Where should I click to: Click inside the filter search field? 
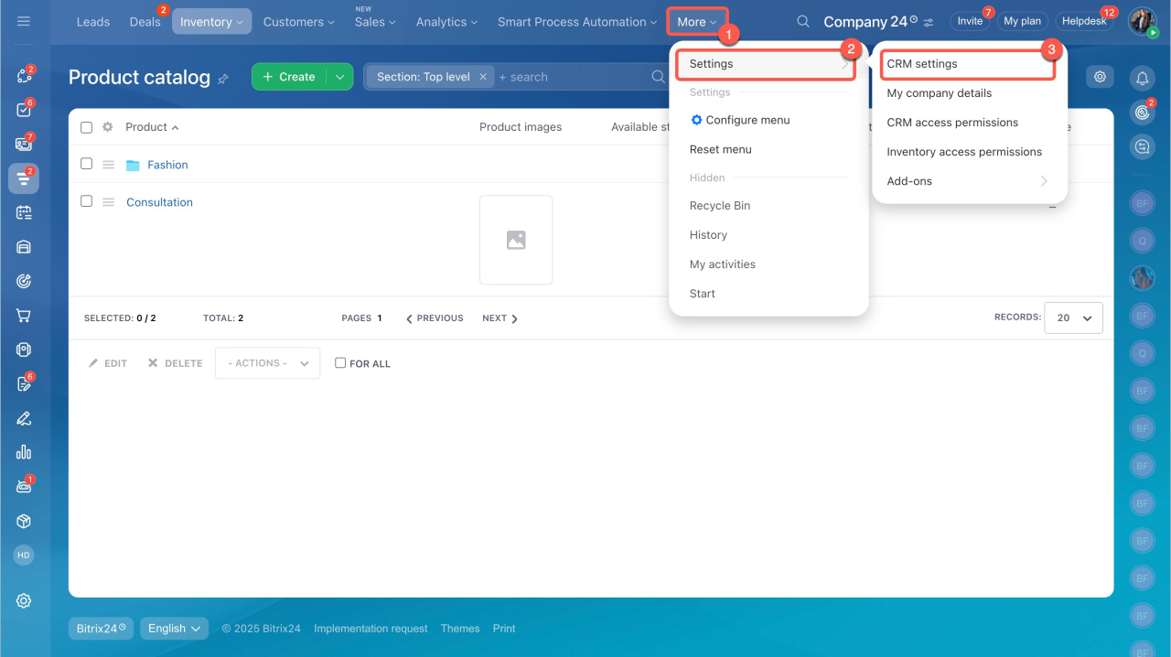pyautogui.click(x=572, y=77)
